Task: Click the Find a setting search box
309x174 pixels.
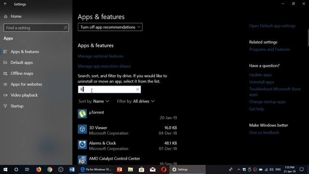Action: point(36,28)
